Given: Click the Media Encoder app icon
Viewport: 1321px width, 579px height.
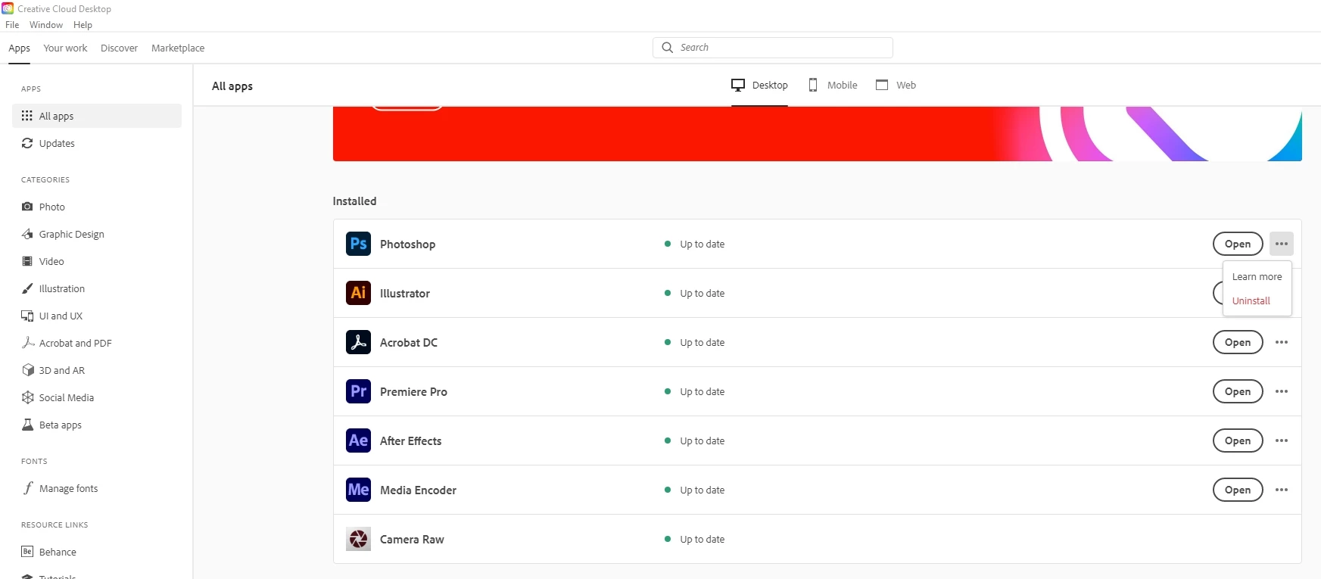Looking at the screenshot, I should pos(358,490).
